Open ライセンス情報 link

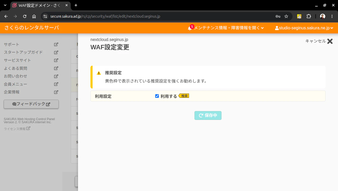coord(17,128)
